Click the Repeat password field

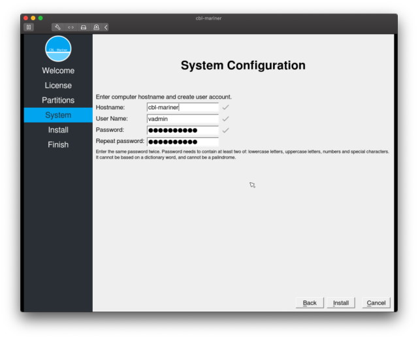pyautogui.click(x=183, y=142)
